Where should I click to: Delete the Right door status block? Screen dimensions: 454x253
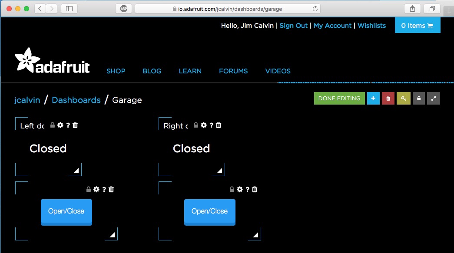click(x=219, y=125)
